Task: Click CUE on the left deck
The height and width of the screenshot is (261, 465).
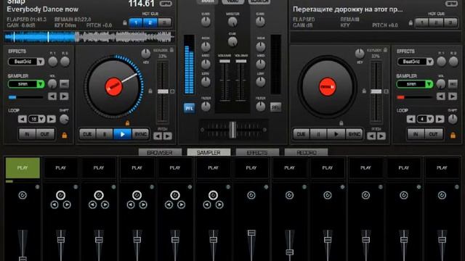Action: tap(87, 134)
